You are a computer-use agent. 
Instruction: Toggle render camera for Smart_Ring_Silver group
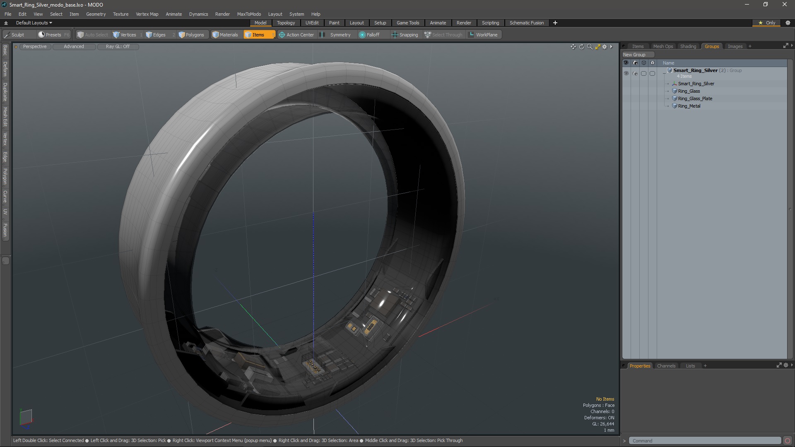click(635, 73)
